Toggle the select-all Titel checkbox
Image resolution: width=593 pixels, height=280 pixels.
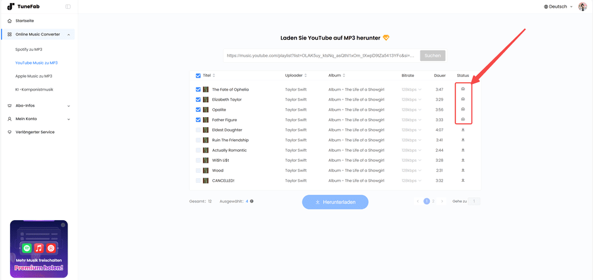coord(198,76)
